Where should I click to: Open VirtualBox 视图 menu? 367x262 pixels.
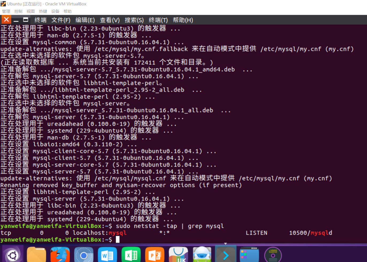(x=31, y=11)
